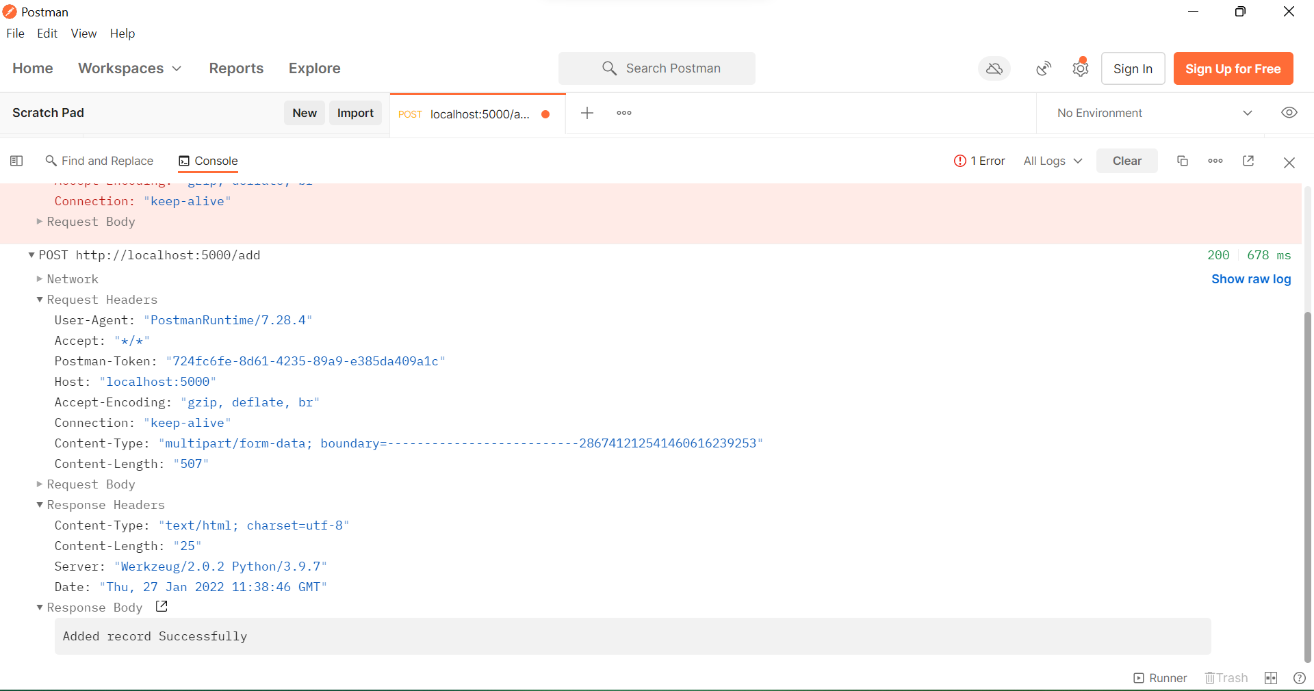This screenshot has width=1314, height=691.
Task: Launch the Collection Runner
Action: [1160, 678]
